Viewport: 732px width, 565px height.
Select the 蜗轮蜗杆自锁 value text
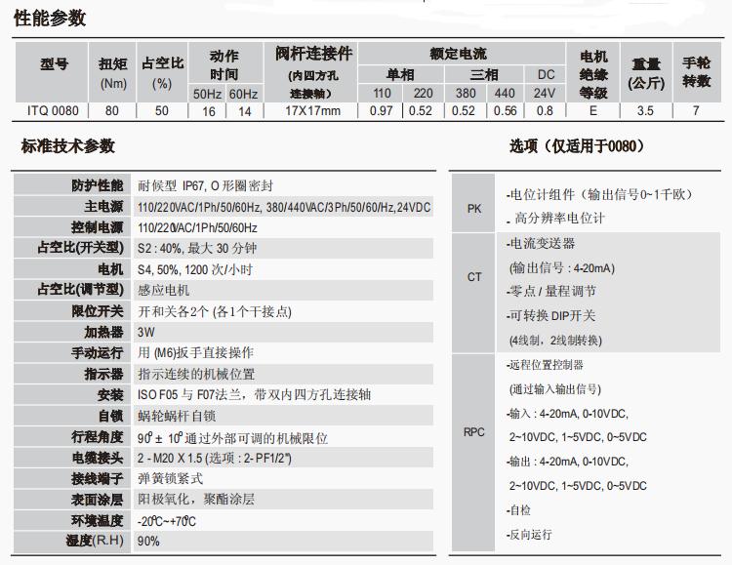(x=175, y=416)
